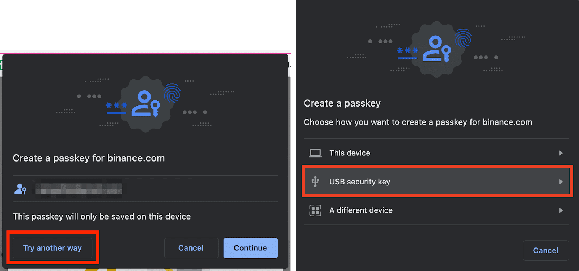Click the laptop icon next to This device
The width and height of the screenshot is (579, 271).
(x=315, y=153)
